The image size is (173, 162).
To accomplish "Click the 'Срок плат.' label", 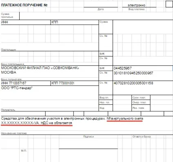I will [139, 97].
